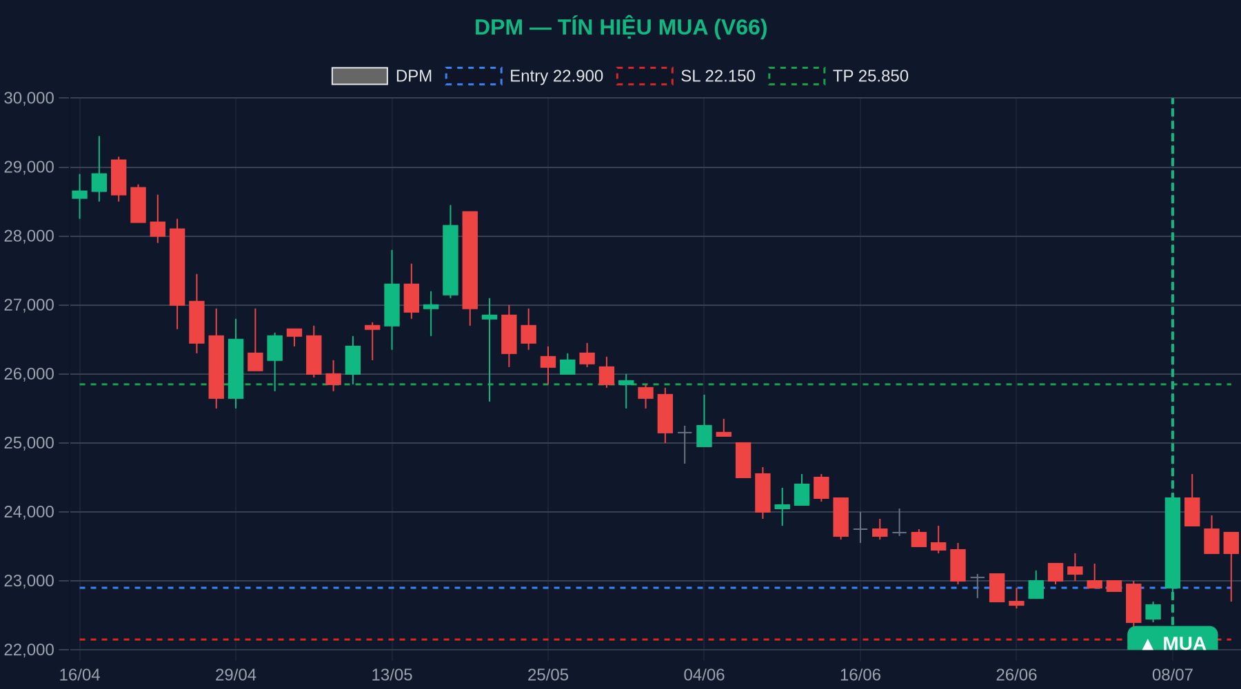Viewport: 1241px width, 689px height.
Task: Click the MUA buy signal marker
Action: 1173,639
